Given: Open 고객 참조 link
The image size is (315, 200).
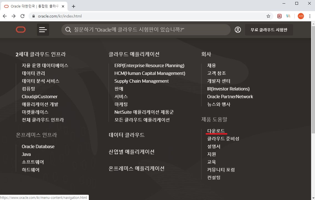Looking at the screenshot, I should coord(216,73).
